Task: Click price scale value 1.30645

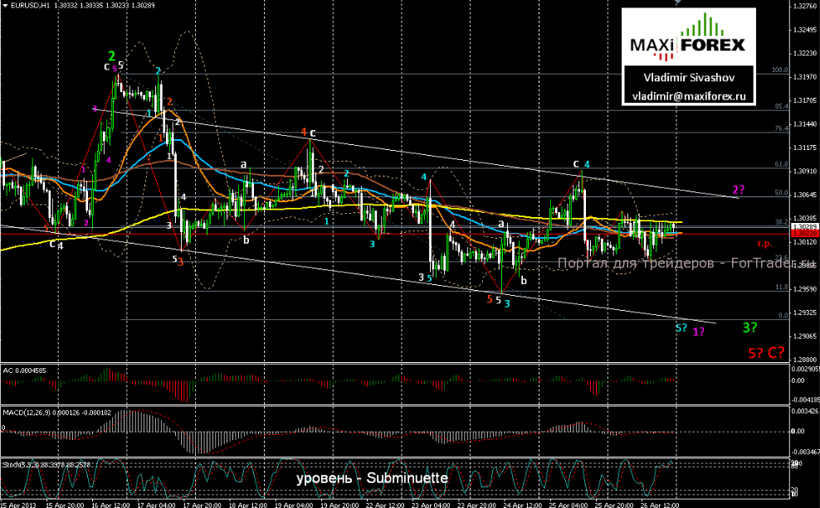Action: (805, 195)
